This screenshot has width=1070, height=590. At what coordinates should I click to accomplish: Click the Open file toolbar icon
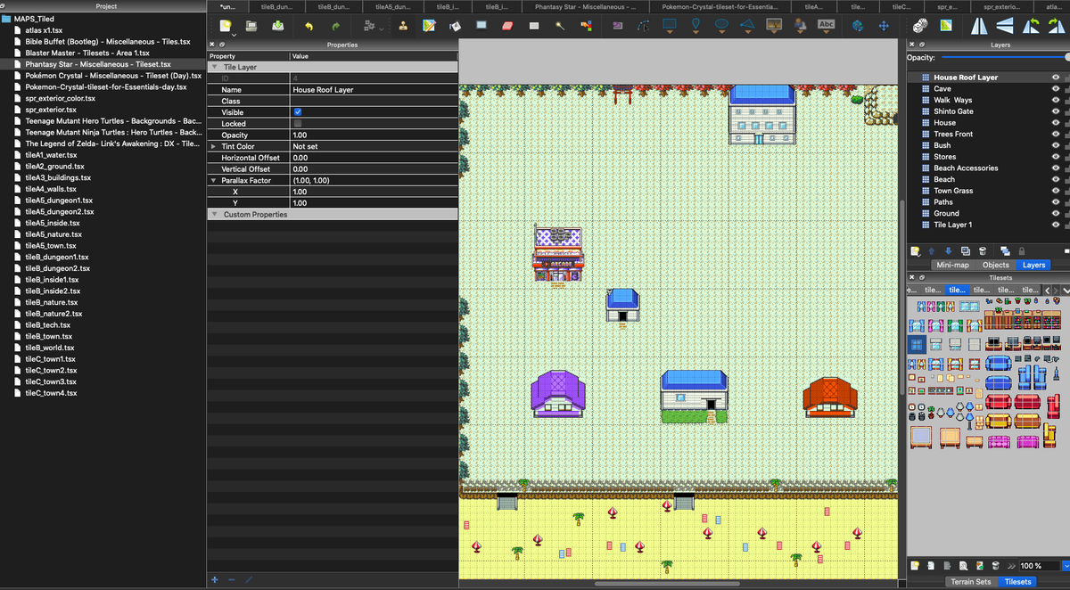click(251, 26)
